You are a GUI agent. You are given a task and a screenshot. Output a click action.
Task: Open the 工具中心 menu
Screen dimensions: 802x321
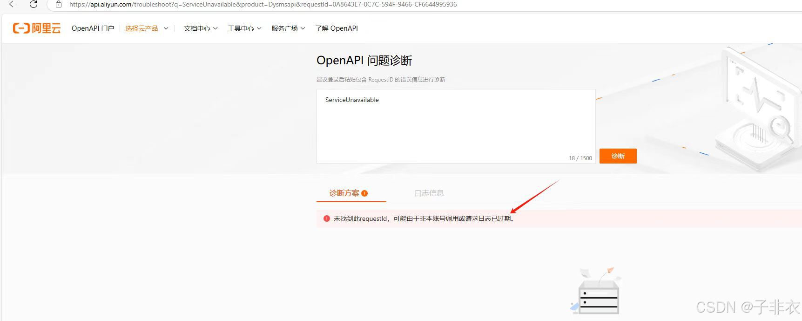(x=244, y=28)
